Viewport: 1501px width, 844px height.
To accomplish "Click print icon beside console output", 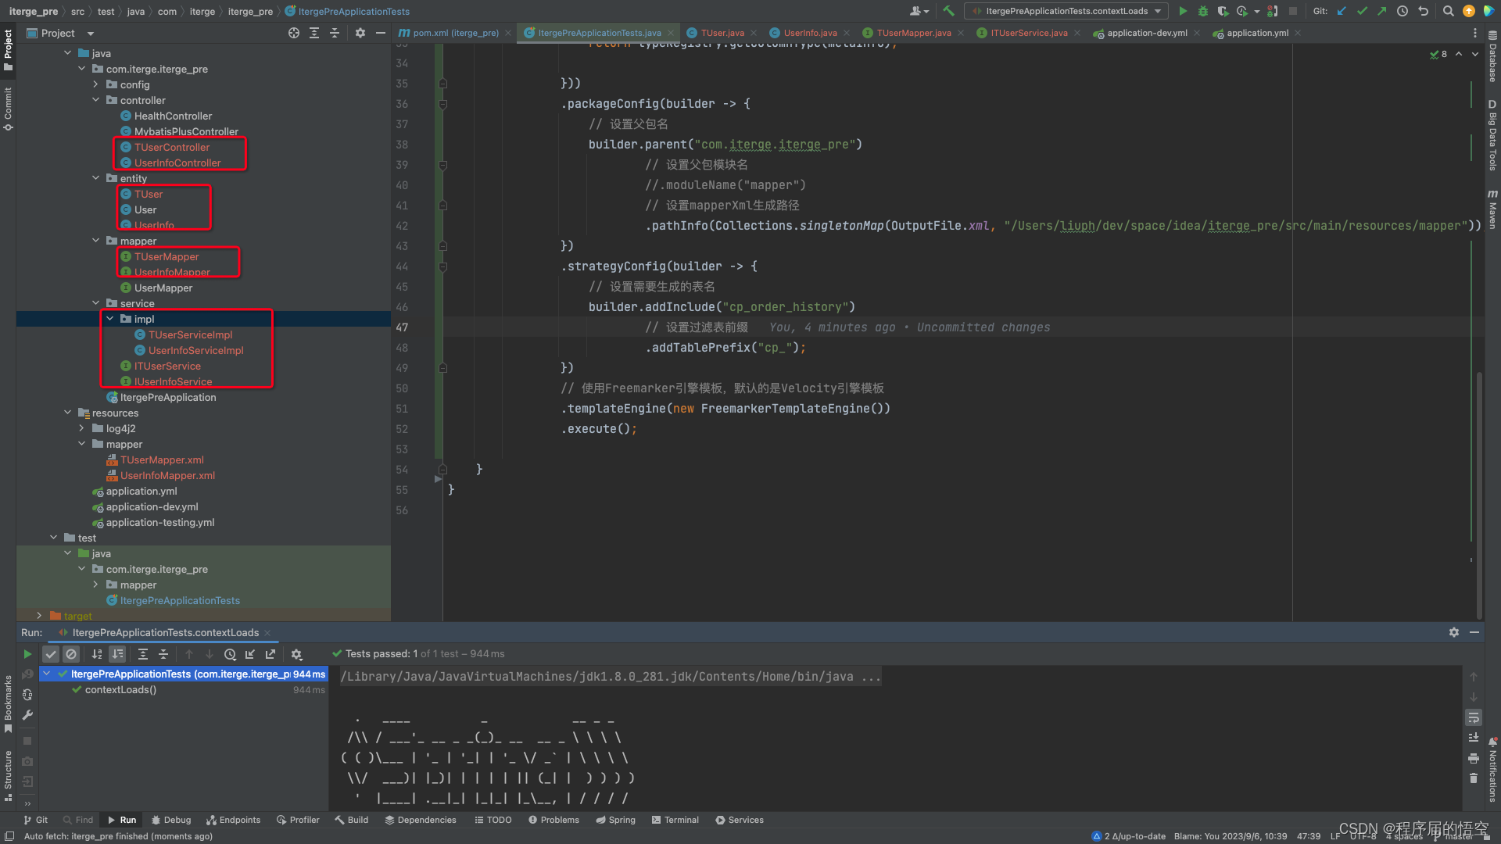I will pos(1474,758).
